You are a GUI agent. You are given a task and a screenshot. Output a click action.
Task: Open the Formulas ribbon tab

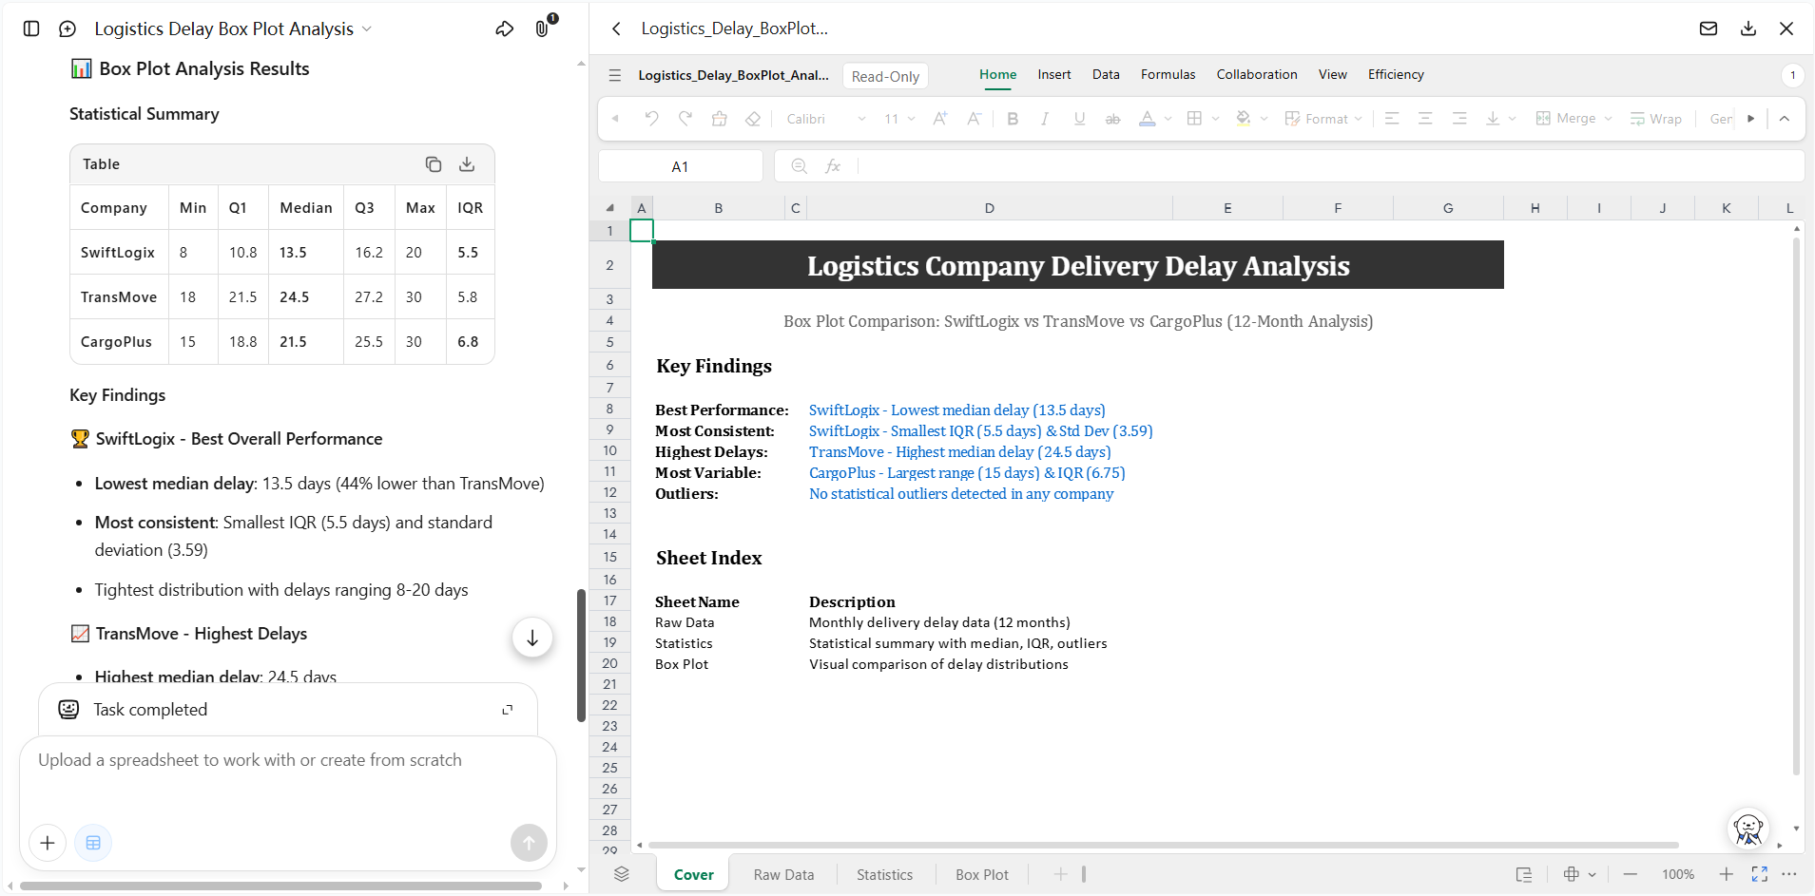pyautogui.click(x=1168, y=74)
